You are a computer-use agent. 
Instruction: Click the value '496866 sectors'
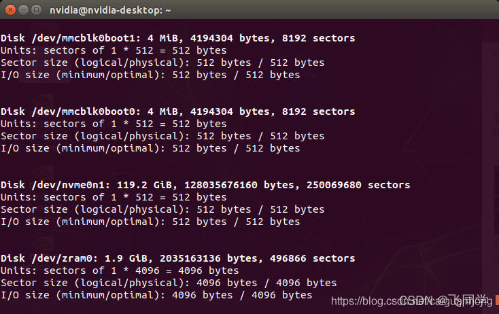tap(313, 258)
